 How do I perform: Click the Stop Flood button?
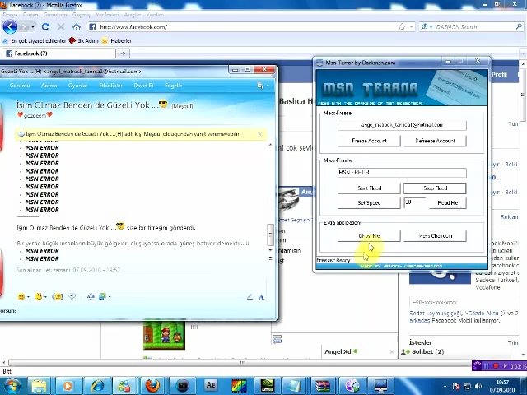(435, 188)
